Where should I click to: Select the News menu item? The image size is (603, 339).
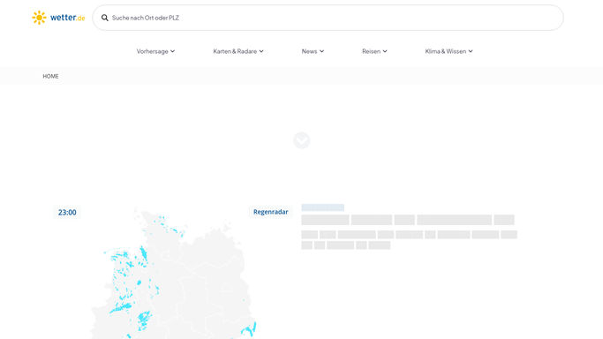[313, 51]
